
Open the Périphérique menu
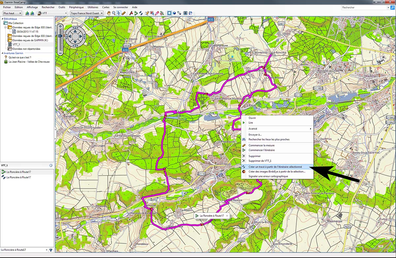(76, 7)
